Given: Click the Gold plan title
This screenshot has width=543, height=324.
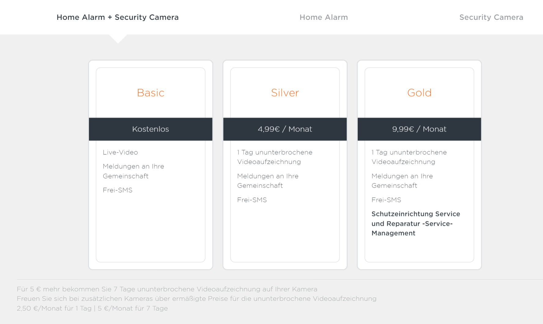Looking at the screenshot, I should (x=419, y=93).
